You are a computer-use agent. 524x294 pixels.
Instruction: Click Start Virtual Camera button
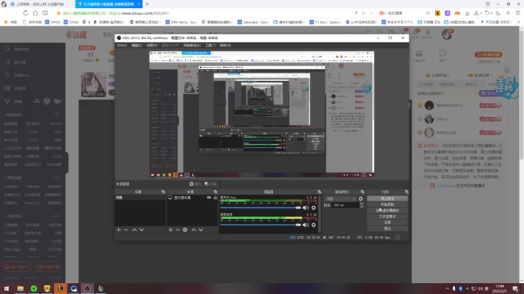(x=387, y=210)
